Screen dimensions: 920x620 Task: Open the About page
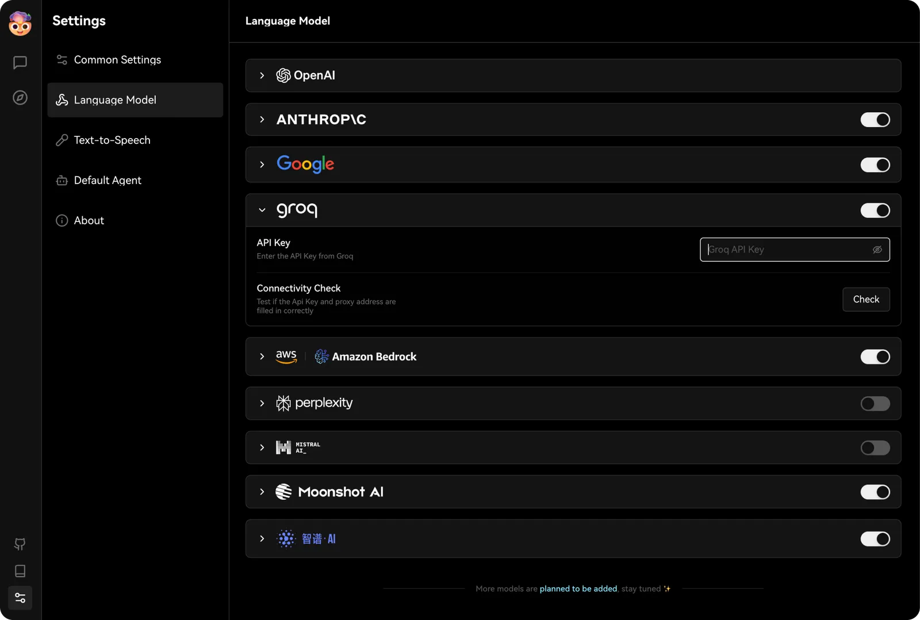135,221
